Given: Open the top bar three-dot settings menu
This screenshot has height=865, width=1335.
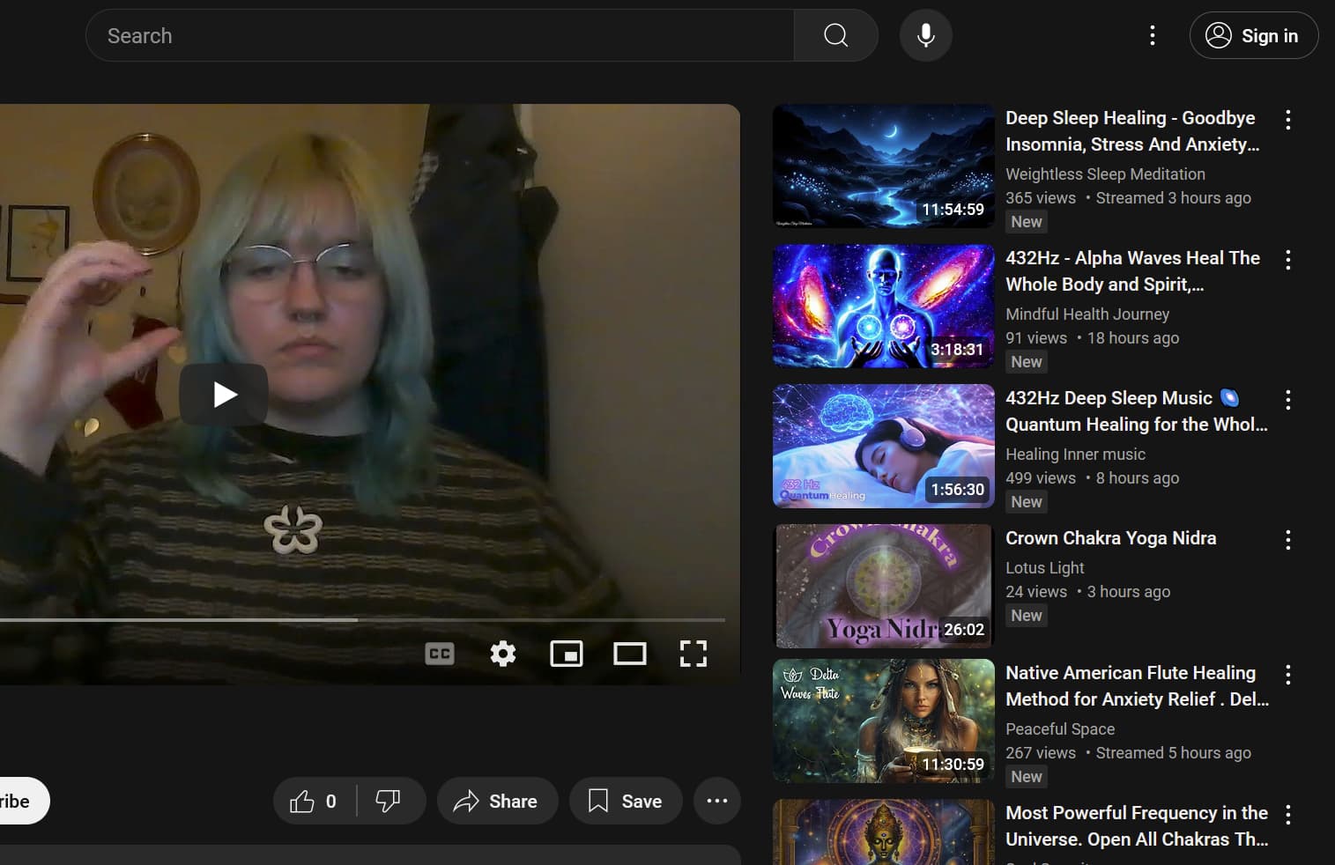Looking at the screenshot, I should click(1152, 35).
